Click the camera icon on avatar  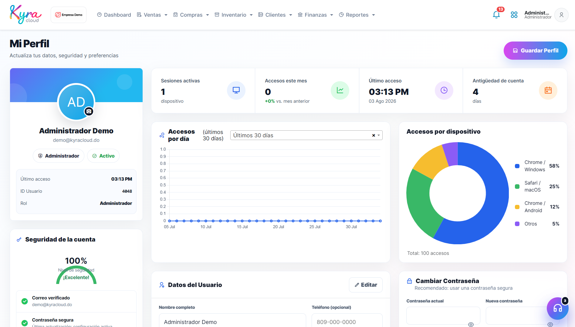pos(89,112)
